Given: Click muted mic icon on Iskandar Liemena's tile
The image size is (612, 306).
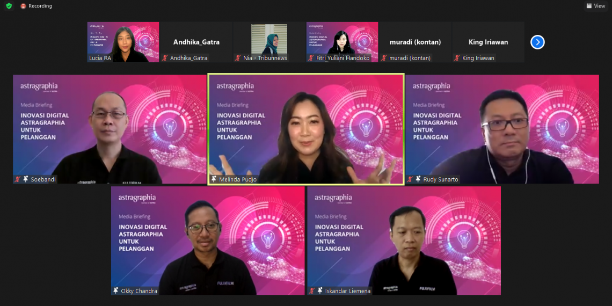Looking at the screenshot, I should click(x=312, y=291).
